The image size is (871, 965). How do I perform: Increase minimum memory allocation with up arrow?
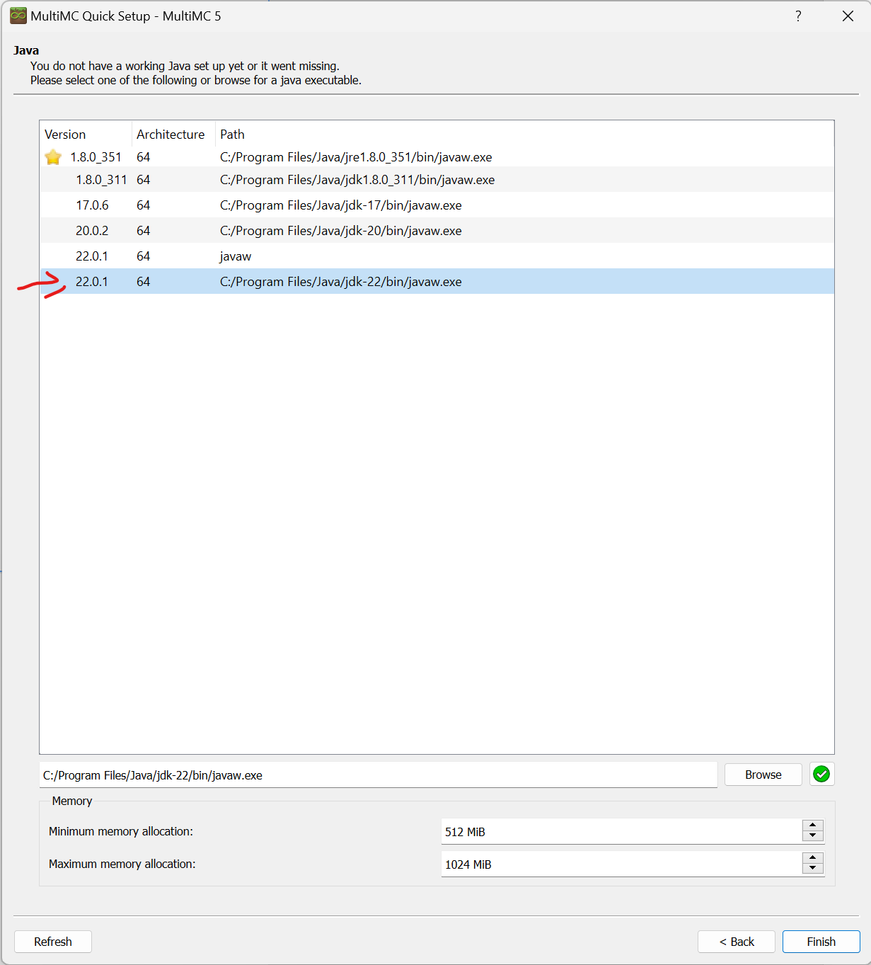tap(813, 826)
